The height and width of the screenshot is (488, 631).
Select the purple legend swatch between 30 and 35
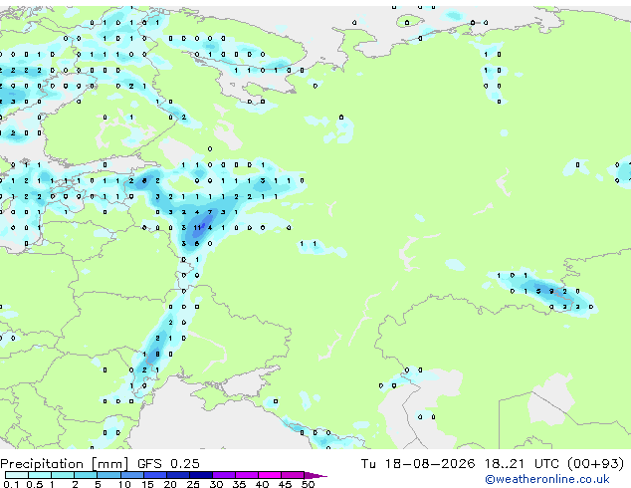click(x=224, y=475)
